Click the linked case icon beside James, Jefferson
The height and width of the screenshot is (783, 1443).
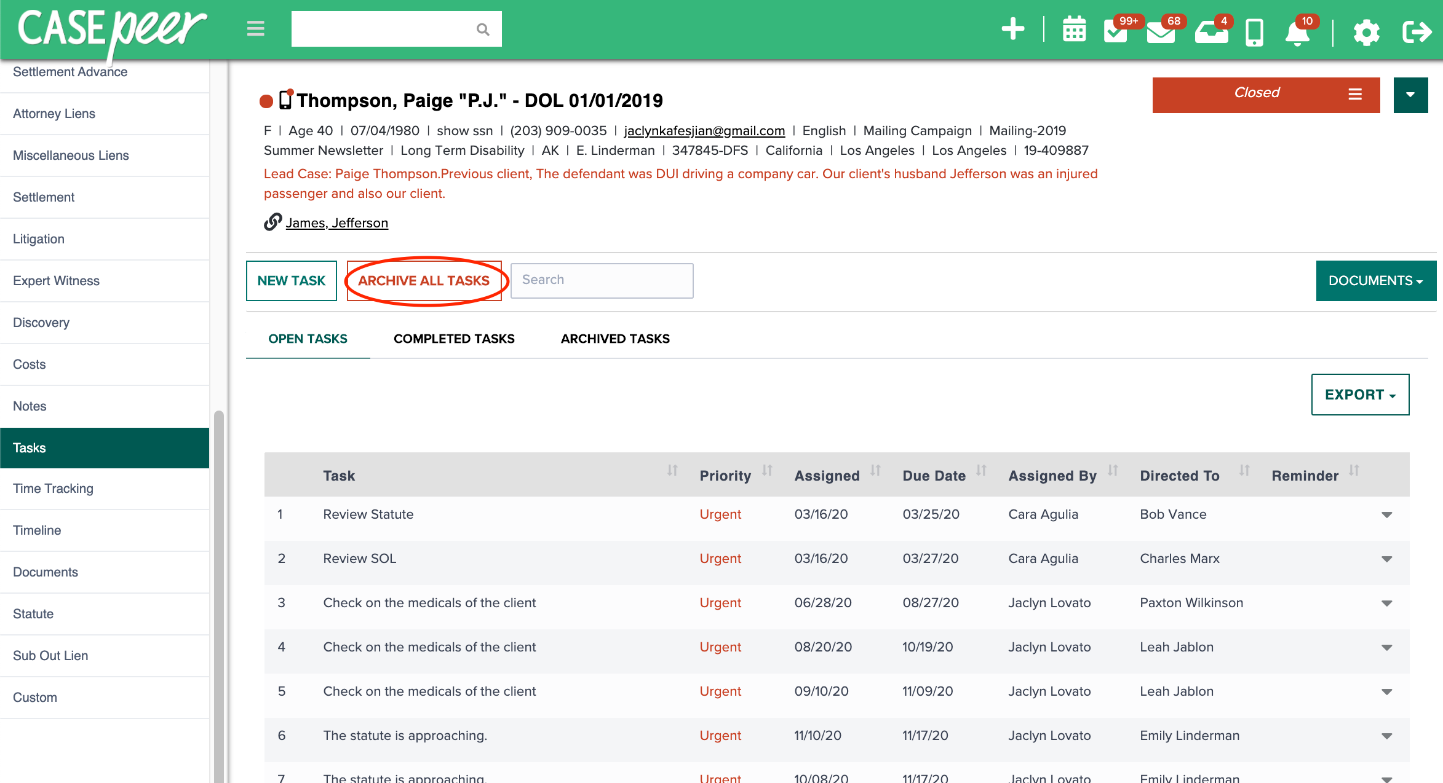click(x=272, y=222)
